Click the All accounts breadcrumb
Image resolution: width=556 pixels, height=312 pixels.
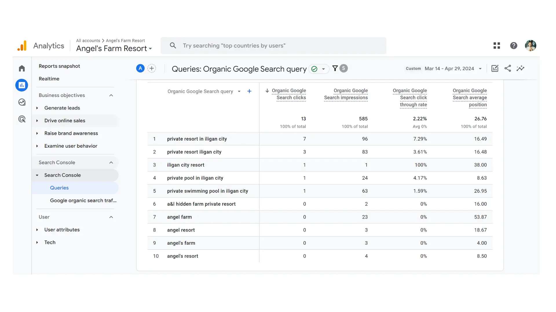click(88, 41)
